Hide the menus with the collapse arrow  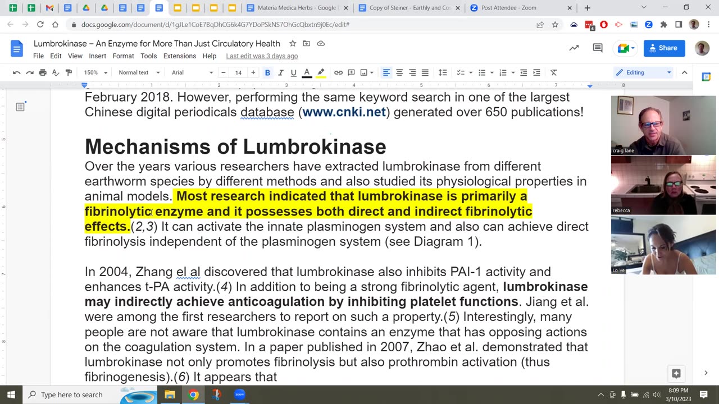684,72
